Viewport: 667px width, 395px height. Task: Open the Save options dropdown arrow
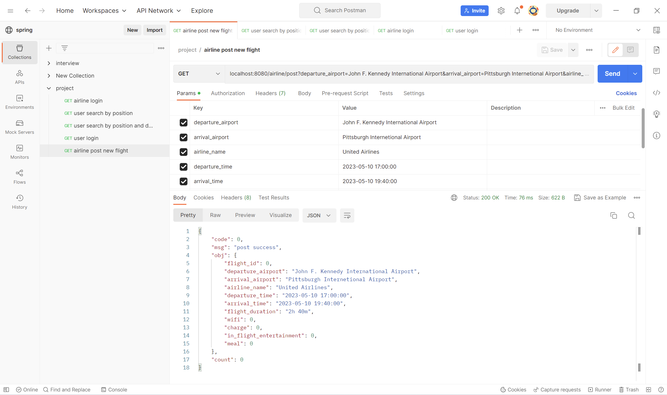(573, 50)
